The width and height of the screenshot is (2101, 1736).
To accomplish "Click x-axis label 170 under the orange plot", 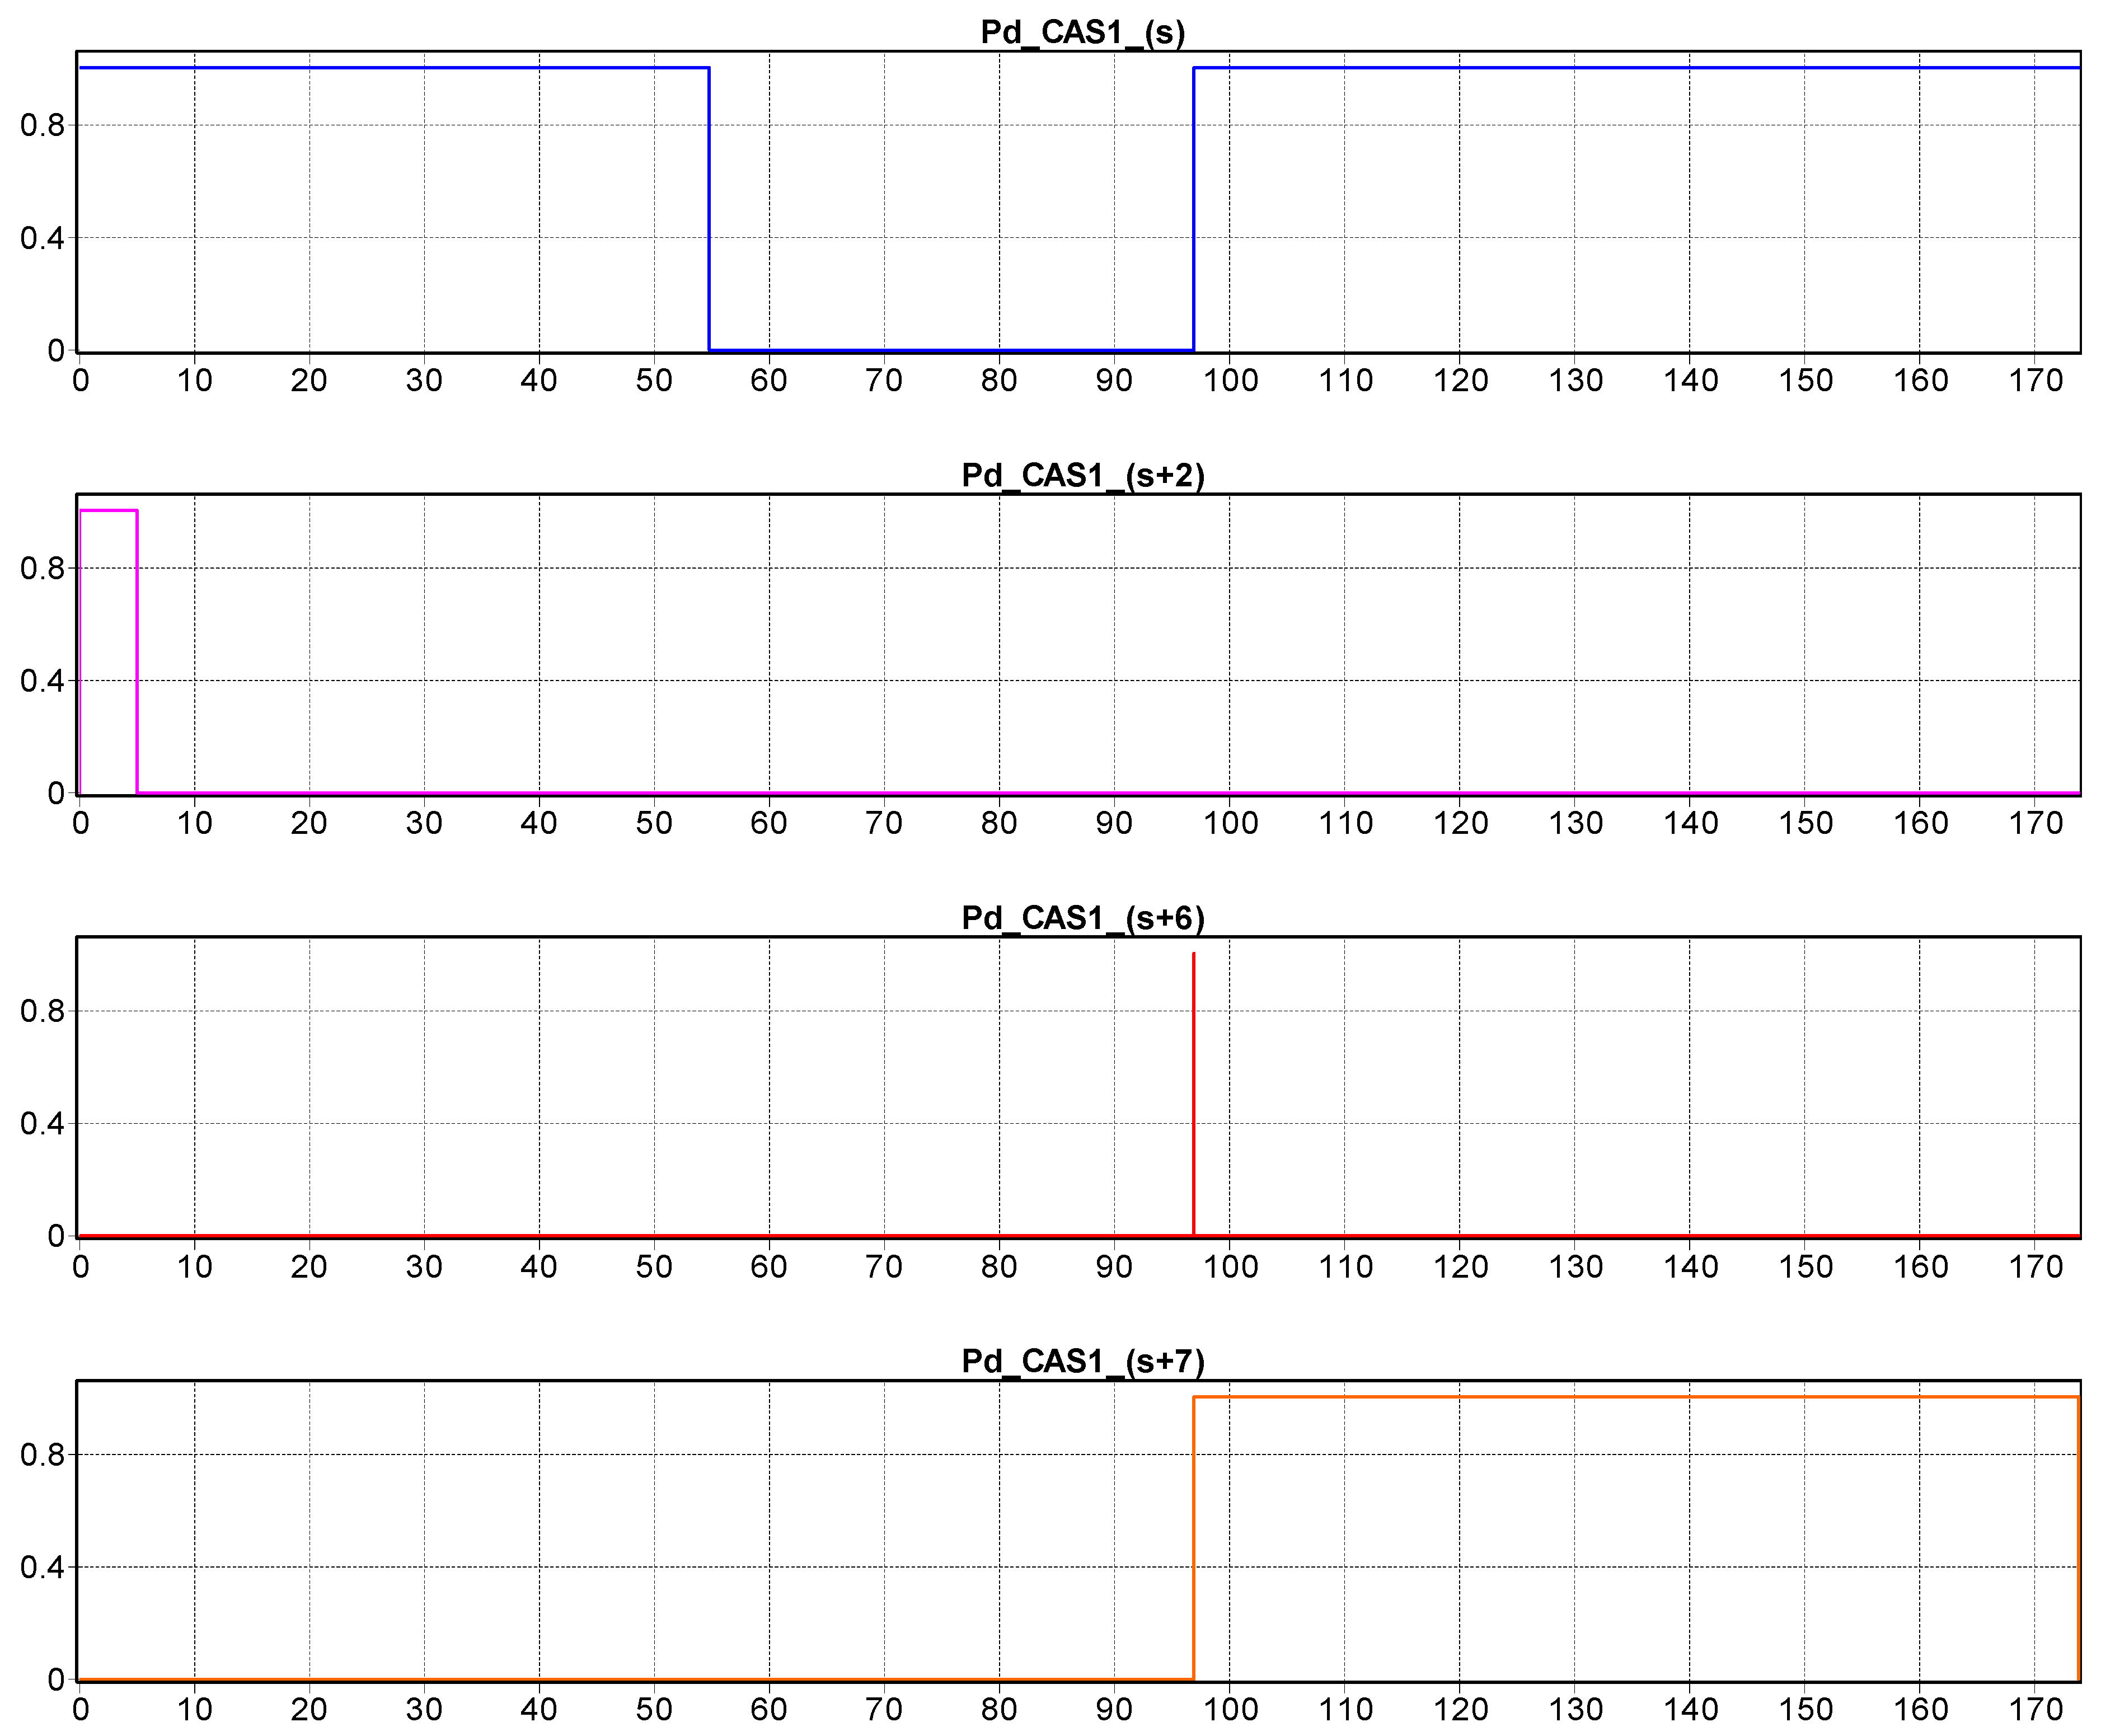I will pyautogui.click(x=2035, y=1709).
